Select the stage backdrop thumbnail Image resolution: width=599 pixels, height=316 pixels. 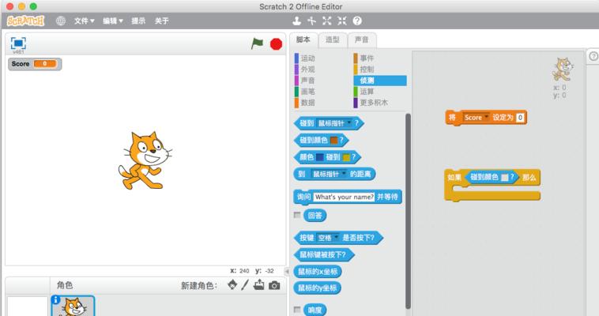pyautogui.click(x=27, y=306)
